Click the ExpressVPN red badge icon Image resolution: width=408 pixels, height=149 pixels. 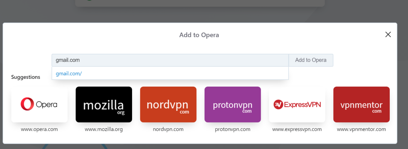pyautogui.click(x=278, y=105)
